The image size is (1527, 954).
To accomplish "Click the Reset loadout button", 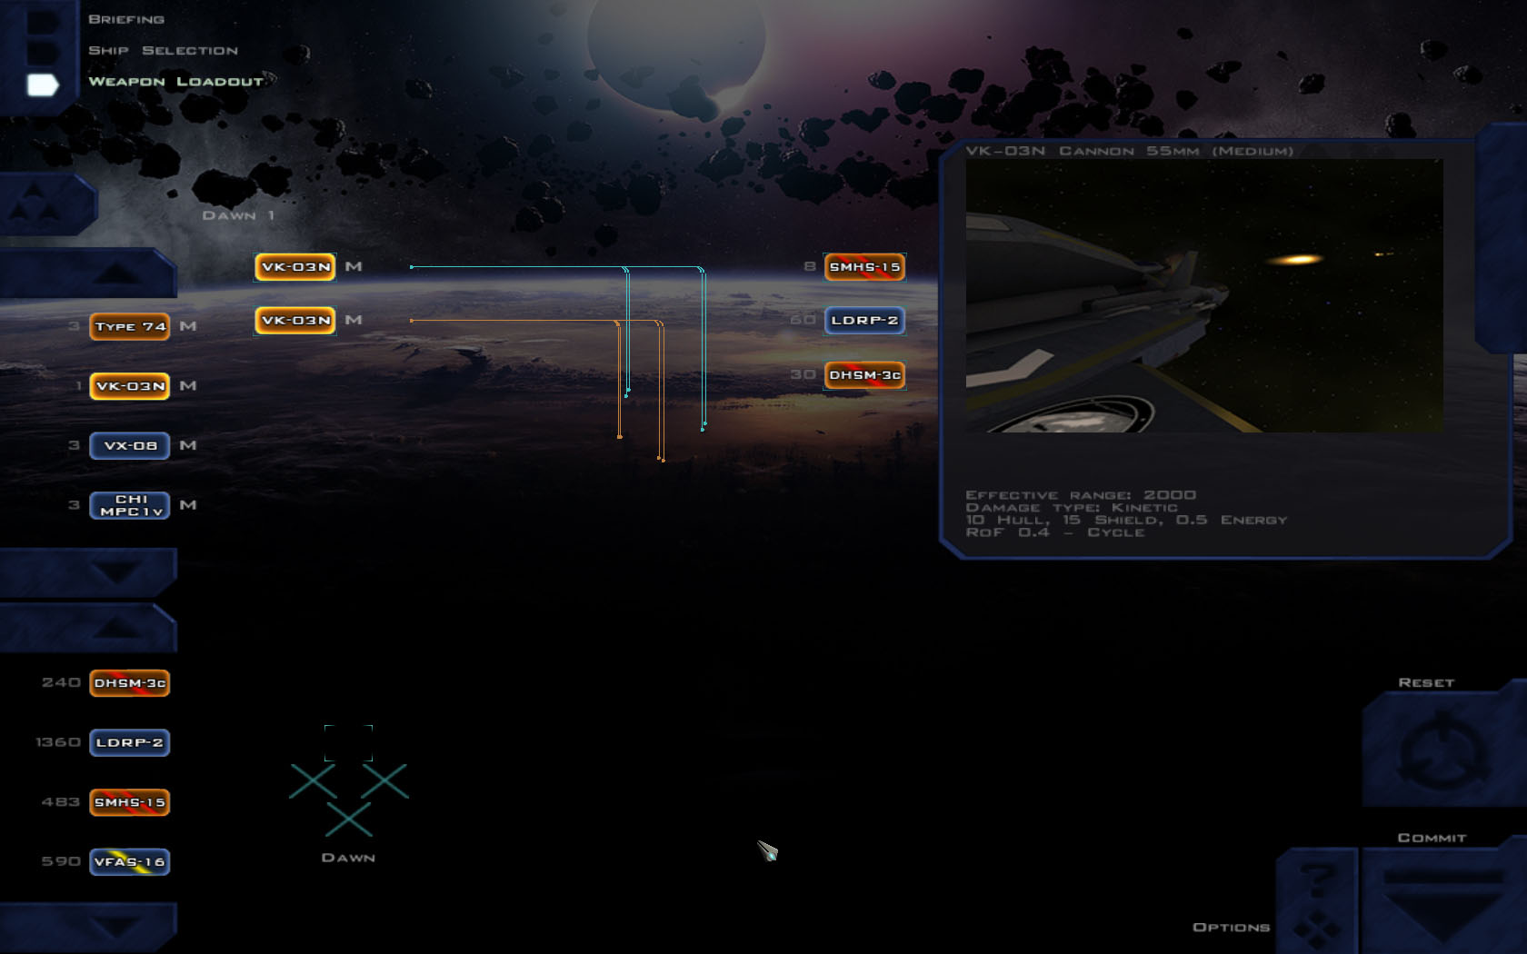I will click(1442, 750).
